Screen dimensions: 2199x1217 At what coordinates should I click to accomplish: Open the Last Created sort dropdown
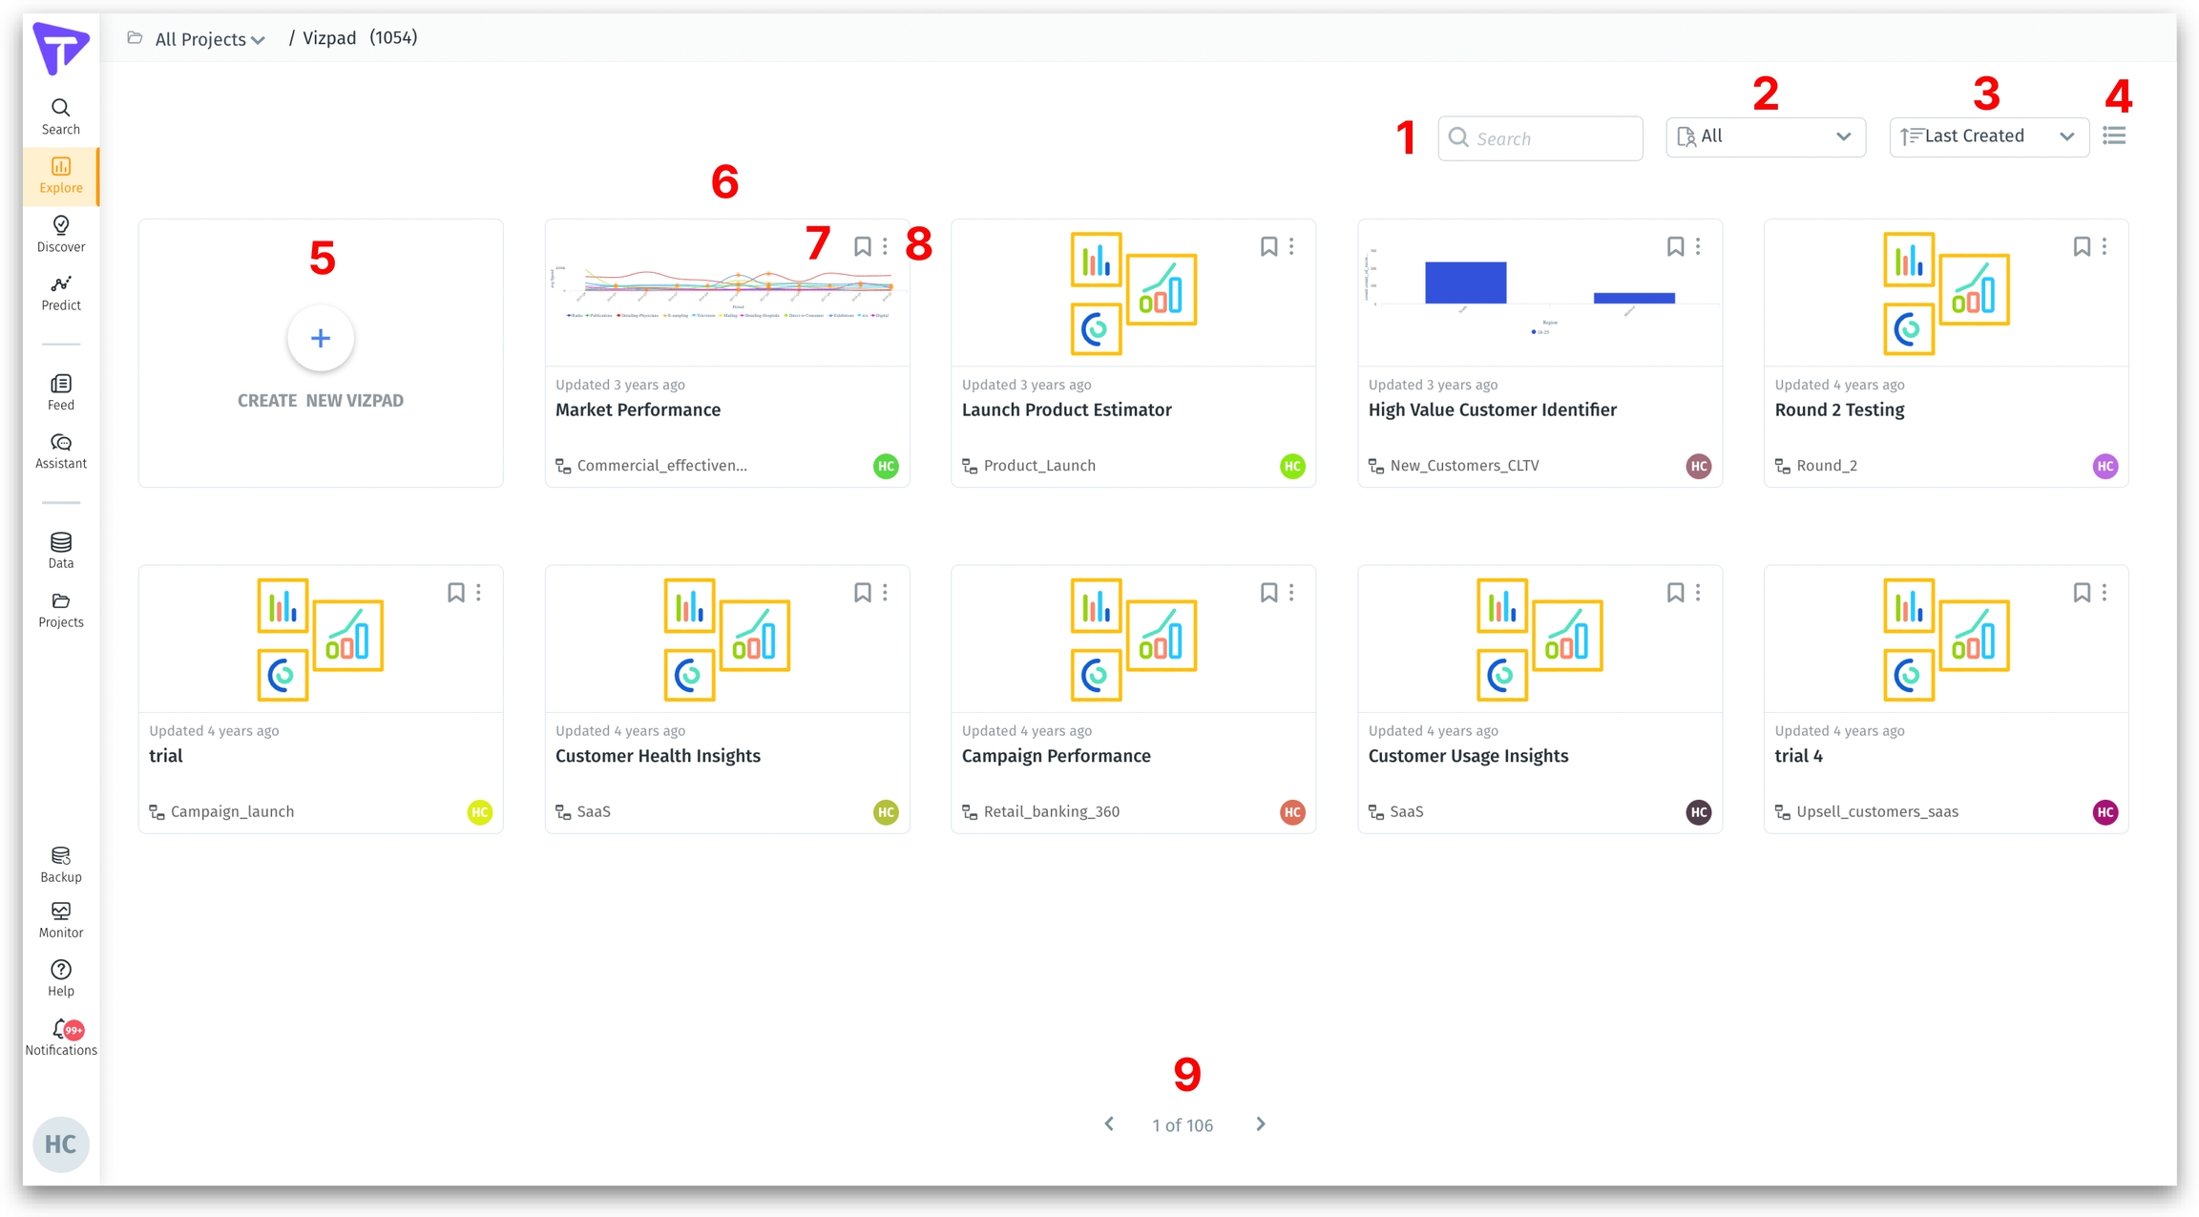tap(1988, 137)
